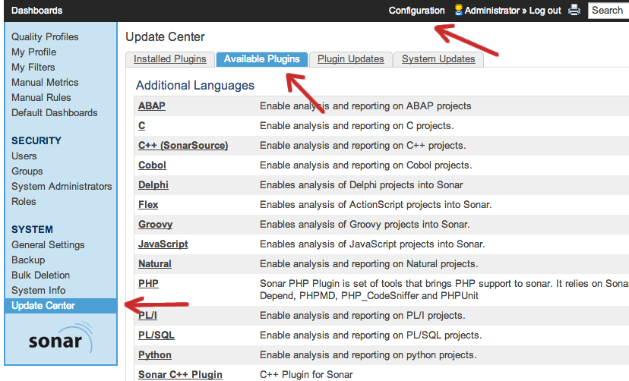629x381 pixels.
Task: Go to My Profile
Action: (x=33, y=52)
